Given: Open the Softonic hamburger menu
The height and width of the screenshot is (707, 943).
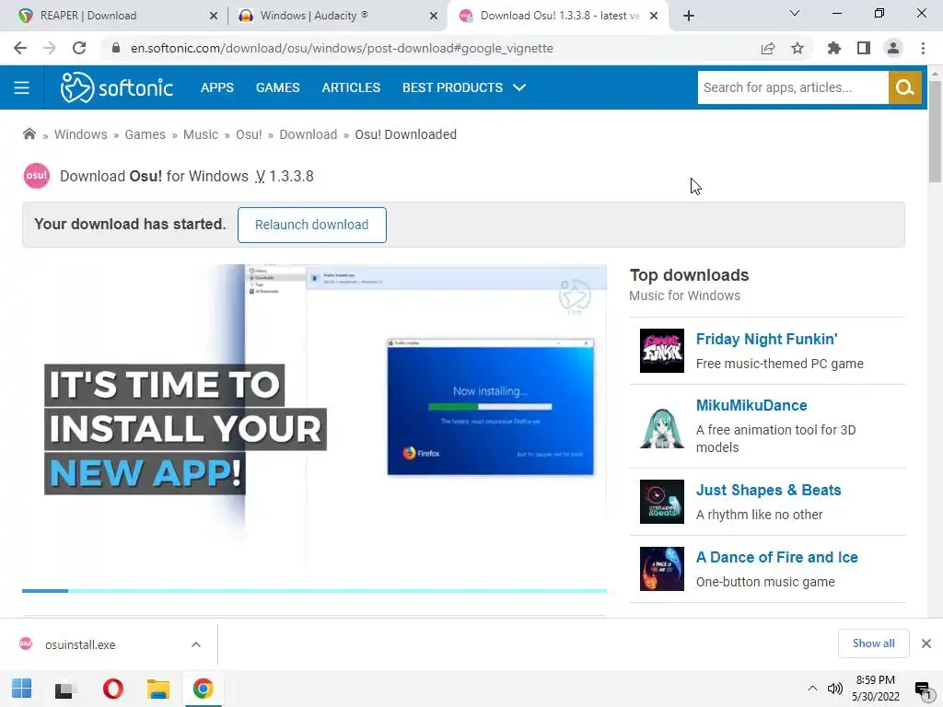Looking at the screenshot, I should pyautogui.click(x=22, y=87).
